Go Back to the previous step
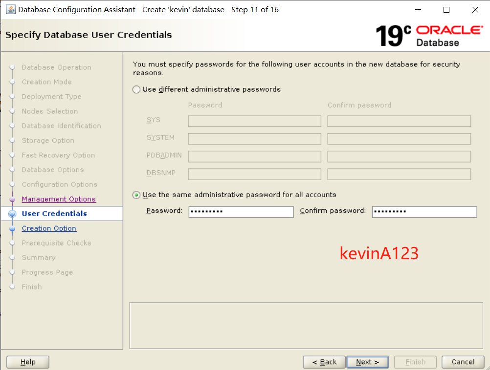490x370 pixels. 324,362
